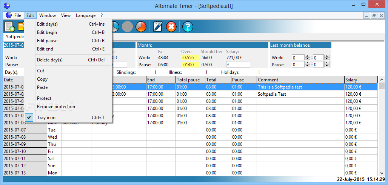
Task: Open the ? help menu
Action: (x=102, y=15)
